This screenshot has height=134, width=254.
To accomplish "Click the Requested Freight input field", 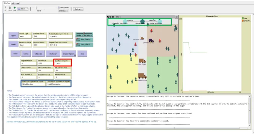I will tap(25, 44).
